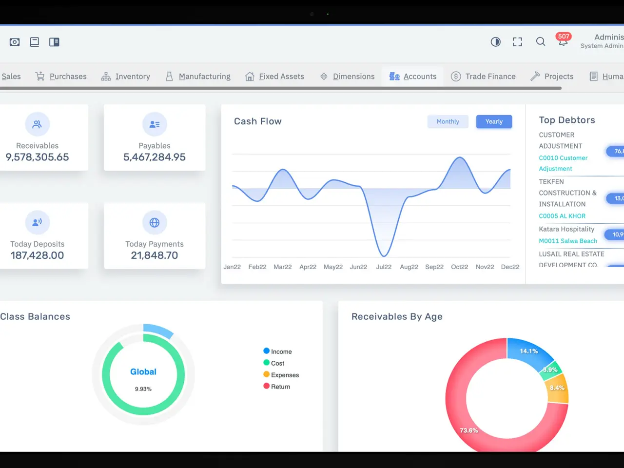Expand the Inventory menu

click(126, 77)
